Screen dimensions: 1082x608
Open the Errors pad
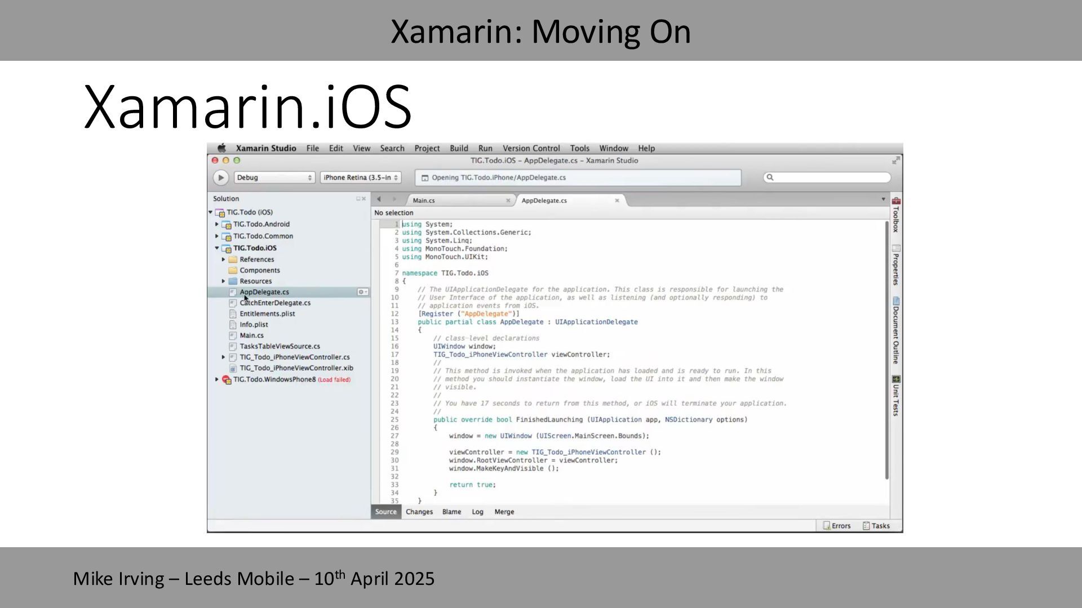(x=837, y=526)
